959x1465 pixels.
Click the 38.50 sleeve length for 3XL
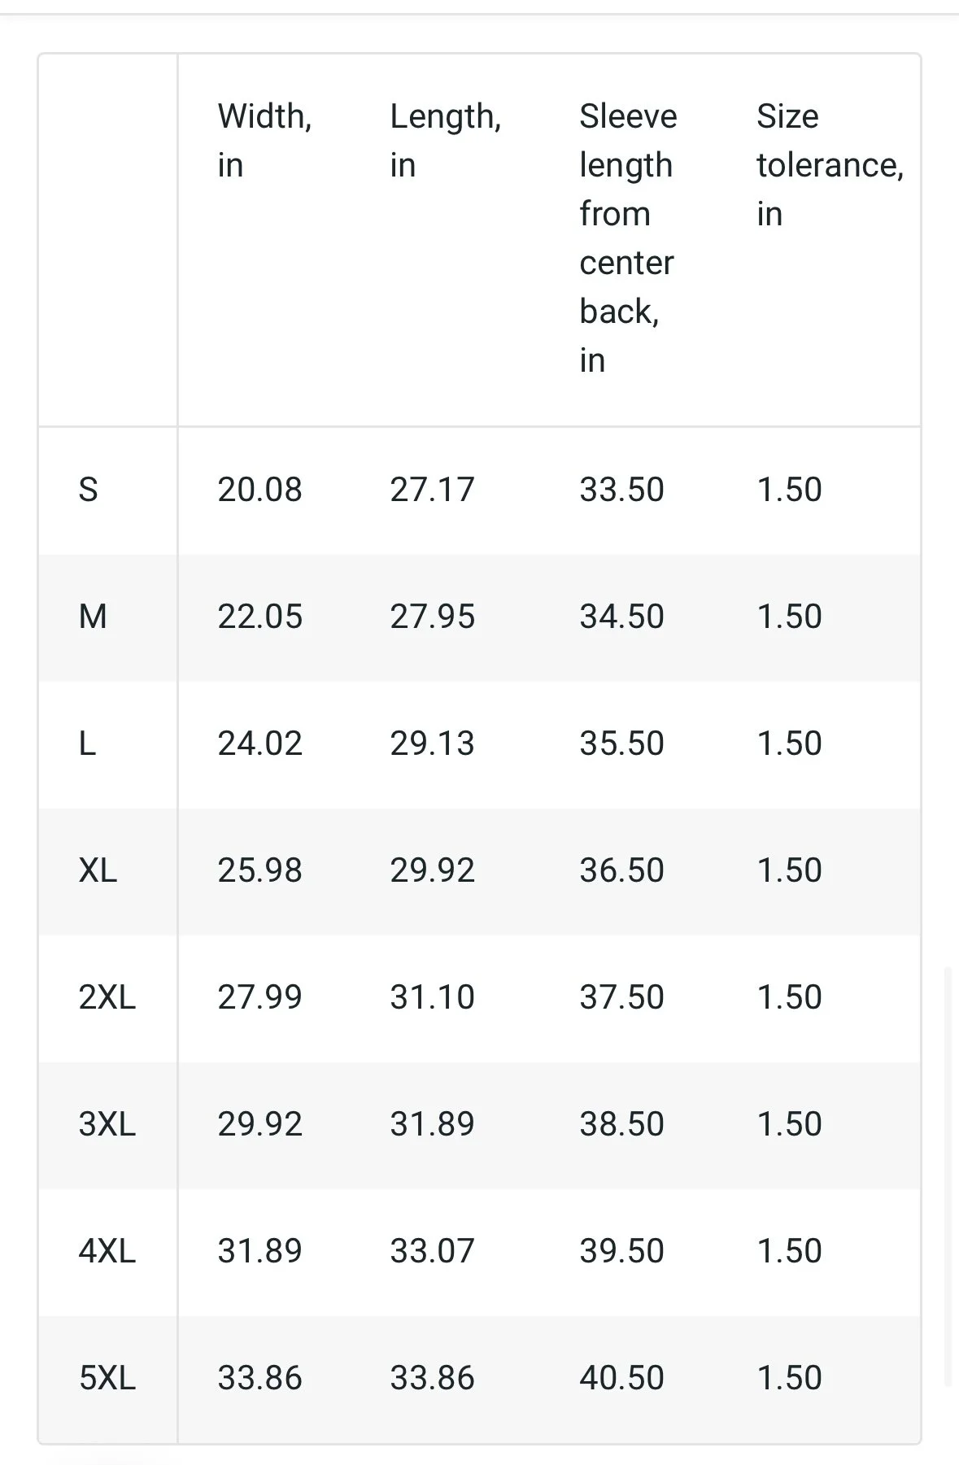coord(621,1124)
